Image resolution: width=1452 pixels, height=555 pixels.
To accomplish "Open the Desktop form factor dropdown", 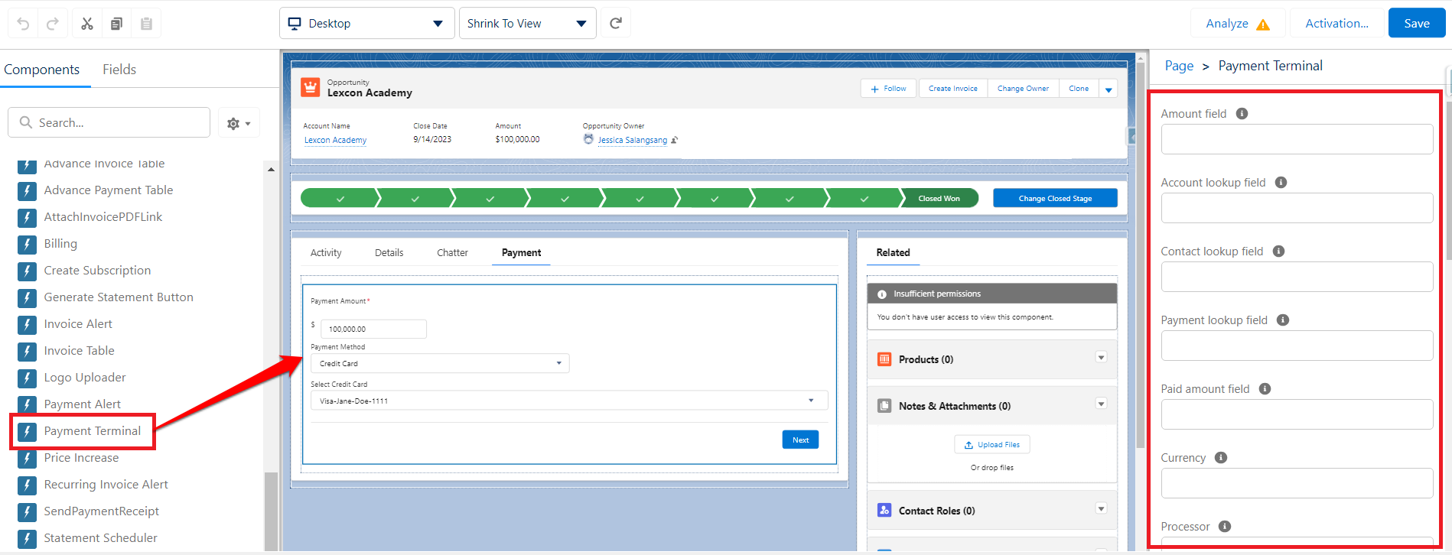I will 366,24.
